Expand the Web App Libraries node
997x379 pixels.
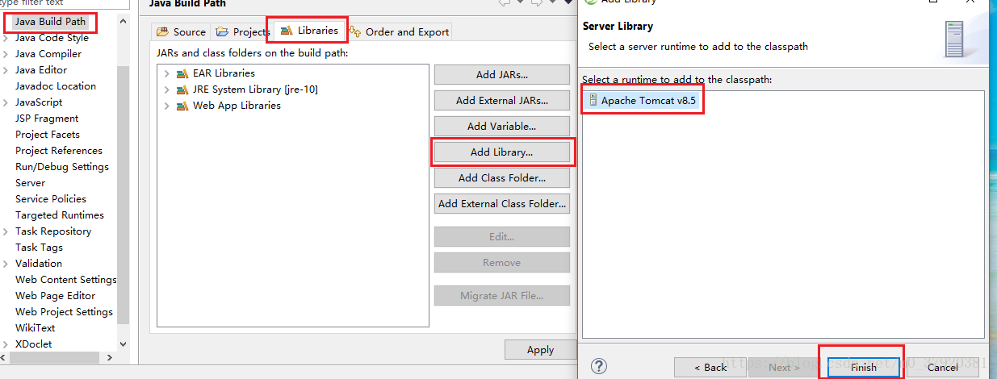pyautogui.click(x=167, y=106)
